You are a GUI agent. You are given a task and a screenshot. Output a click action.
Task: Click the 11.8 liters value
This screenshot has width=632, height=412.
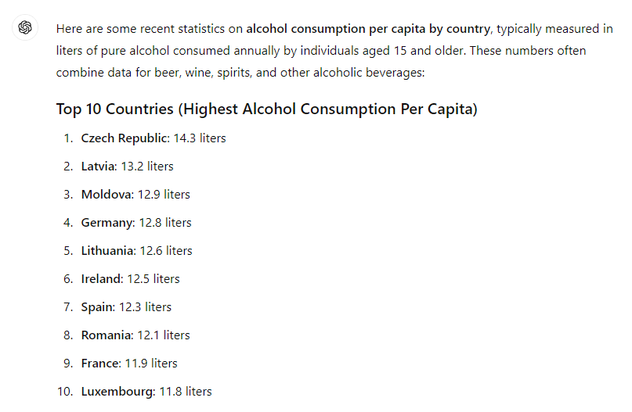tap(186, 392)
